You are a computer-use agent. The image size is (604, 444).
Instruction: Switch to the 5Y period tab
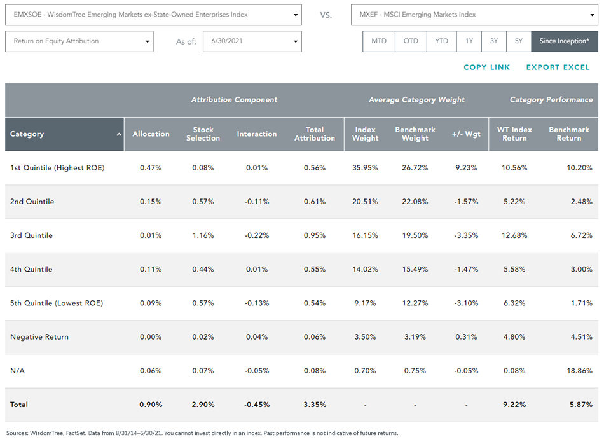(x=519, y=41)
